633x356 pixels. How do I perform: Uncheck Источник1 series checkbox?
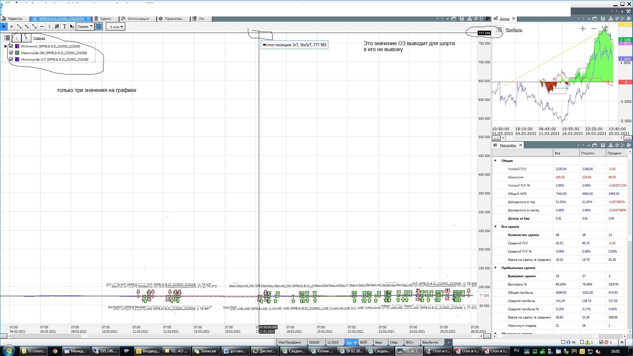[x=11, y=46]
